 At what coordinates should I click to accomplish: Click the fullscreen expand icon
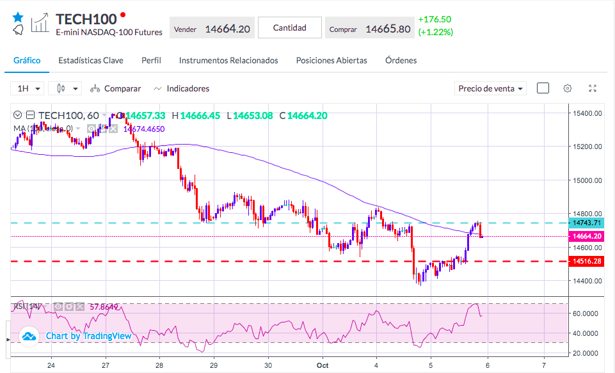(x=593, y=88)
